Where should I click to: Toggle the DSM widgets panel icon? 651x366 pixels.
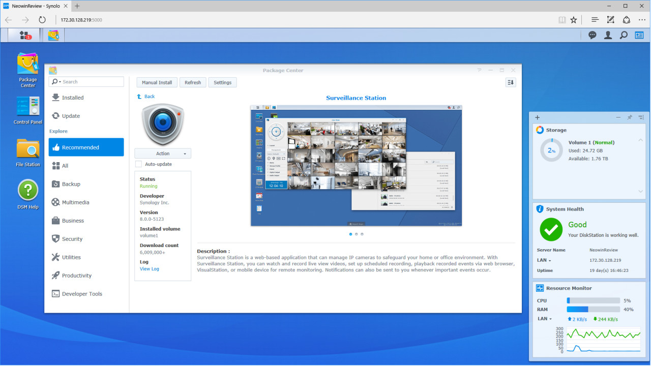639,35
